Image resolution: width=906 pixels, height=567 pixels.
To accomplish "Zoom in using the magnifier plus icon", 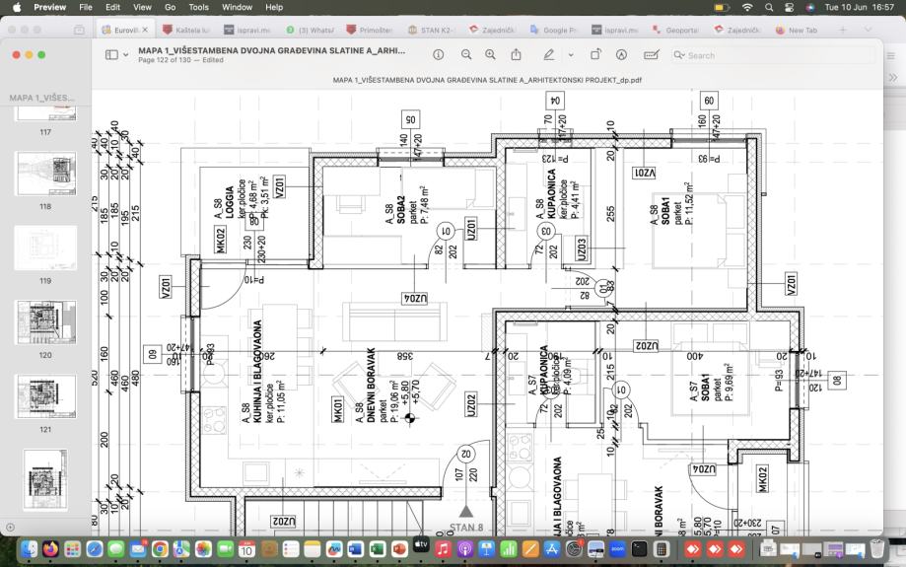I will point(490,55).
